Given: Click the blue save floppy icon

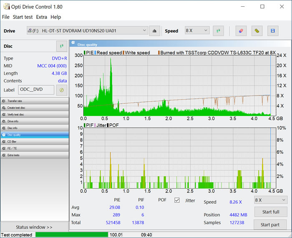Looking at the screenshot, I should point(273,31).
